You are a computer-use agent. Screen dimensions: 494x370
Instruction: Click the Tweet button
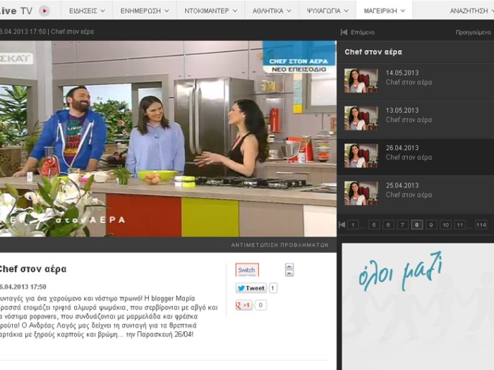click(x=251, y=288)
